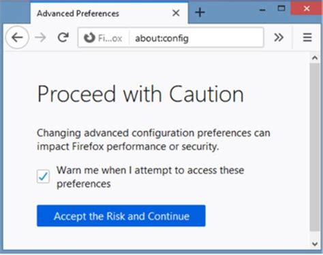Click Accept the Risk and Continue
323x255 pixels.
click(121, 216)
